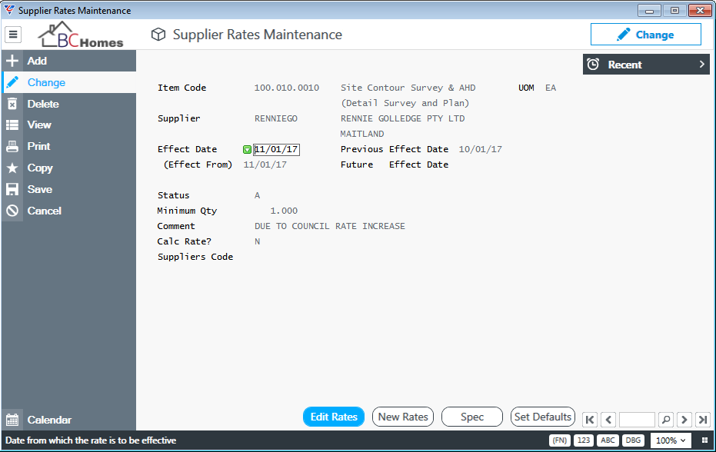The width and height of the screenshot is (716, 452).
Task: Click the Copy star icon
Action: click(12, 168)
